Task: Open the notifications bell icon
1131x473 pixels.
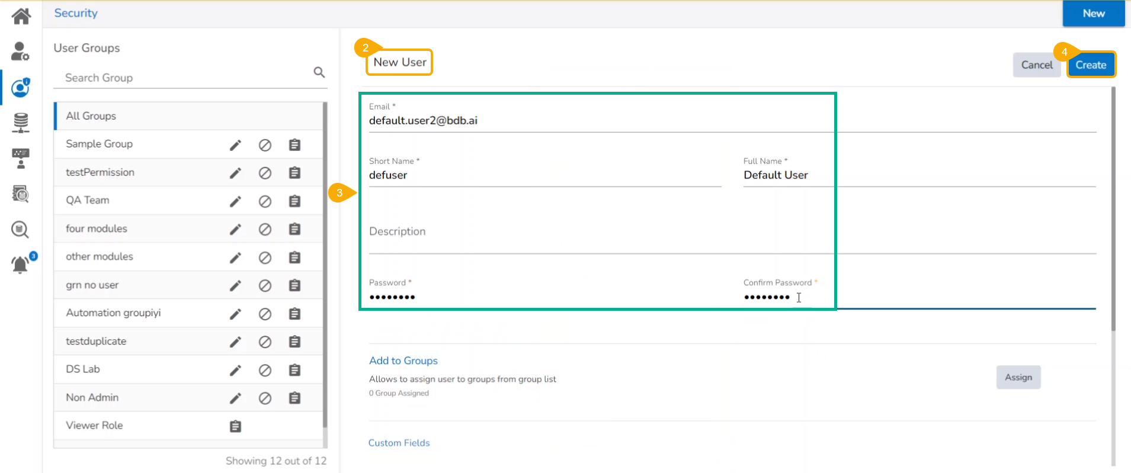Action: [21, 264]
